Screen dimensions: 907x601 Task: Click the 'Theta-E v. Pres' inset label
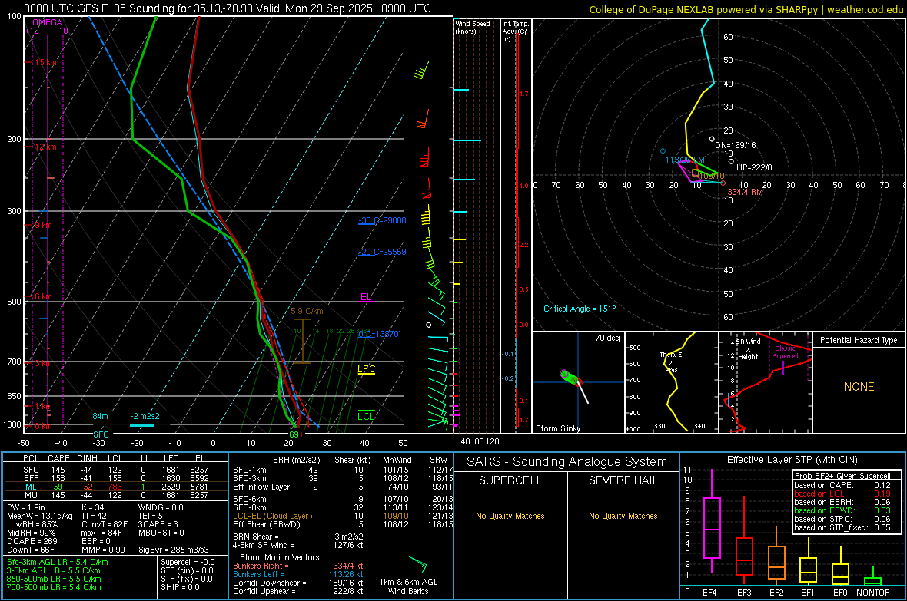(671, 362)
